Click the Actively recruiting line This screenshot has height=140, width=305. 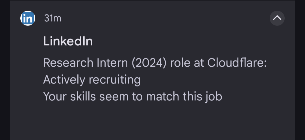click(x=92, y=80)
